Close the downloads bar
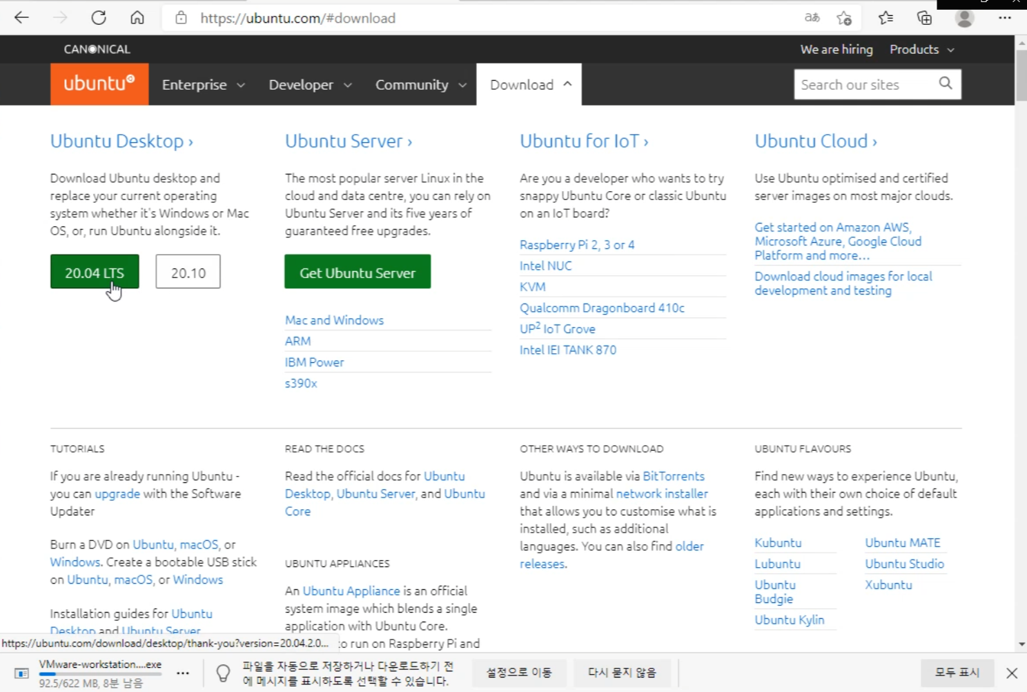Screen dimensions: 1027x692 click(1012, 673)
